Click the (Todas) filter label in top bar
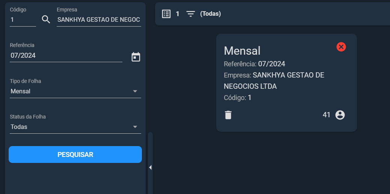This screenshot has width=390, height=194. [x=211, y=14]
